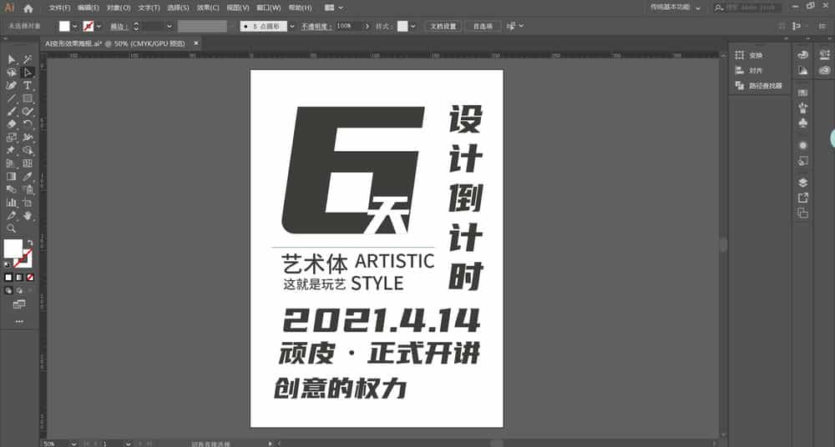Enable Draw Behind mode
Image resolution: width=835 pixels, height=447 pixels.
(x=20, y=290)
